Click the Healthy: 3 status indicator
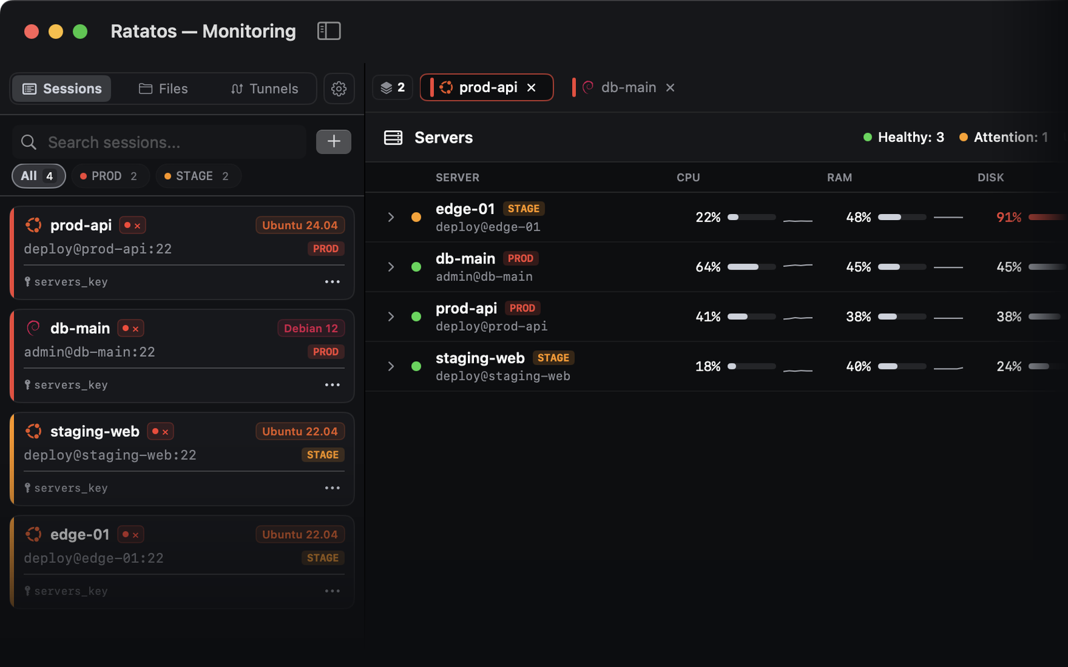Image resolution: width=1068 pixels, height=667 pixels. [904, 137]
